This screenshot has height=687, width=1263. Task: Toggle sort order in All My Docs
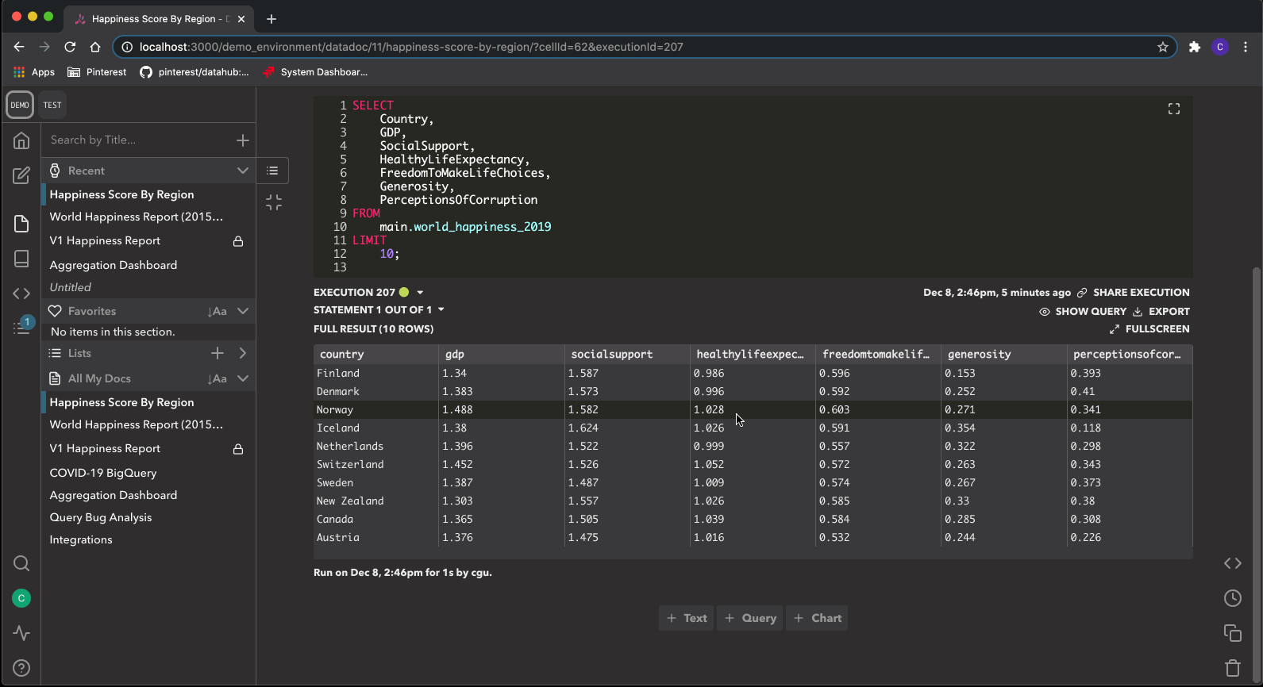point(217,379)
